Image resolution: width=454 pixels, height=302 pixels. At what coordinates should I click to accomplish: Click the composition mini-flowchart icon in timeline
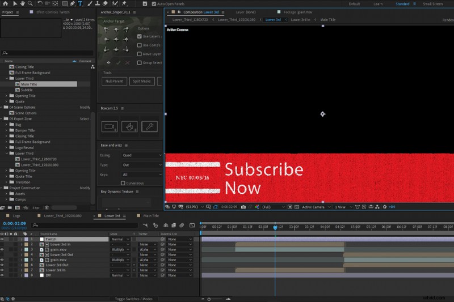tap(145, 225)
